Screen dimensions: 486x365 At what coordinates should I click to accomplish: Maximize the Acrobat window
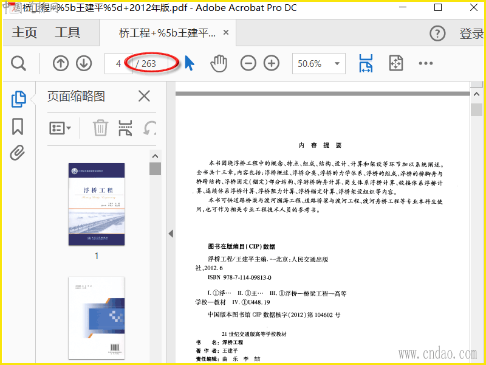pyautogui.click(x=438, y=7)
